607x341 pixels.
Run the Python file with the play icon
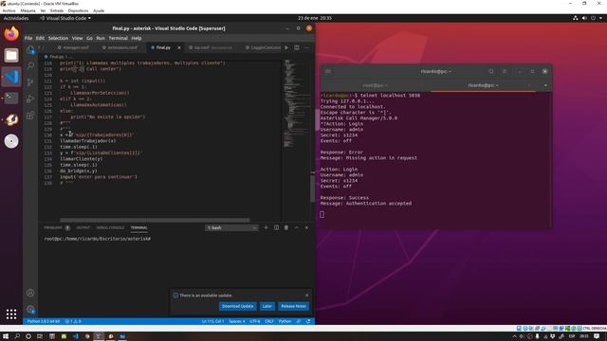point(286,47)
